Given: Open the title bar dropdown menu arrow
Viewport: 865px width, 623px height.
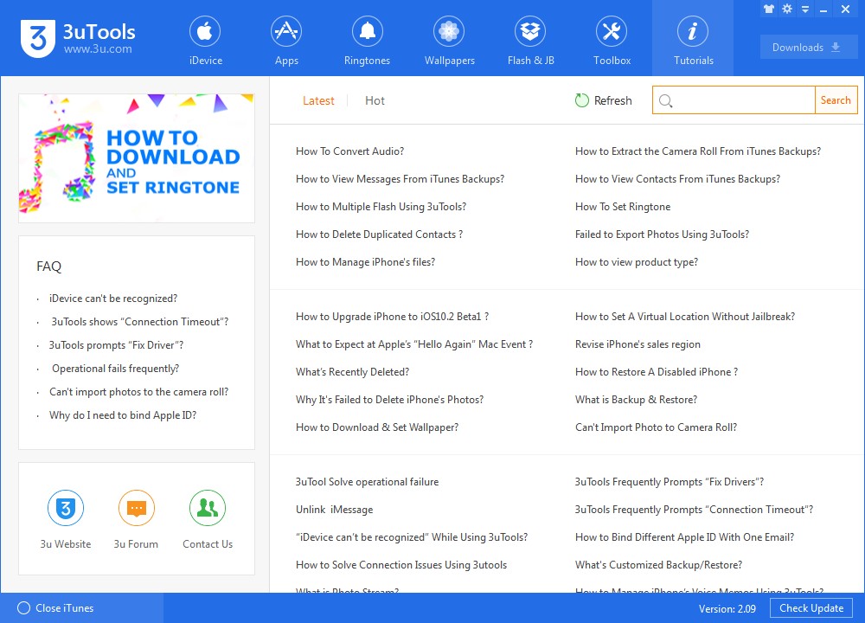Looking at the screenshot, I should (x=805, y=10).
